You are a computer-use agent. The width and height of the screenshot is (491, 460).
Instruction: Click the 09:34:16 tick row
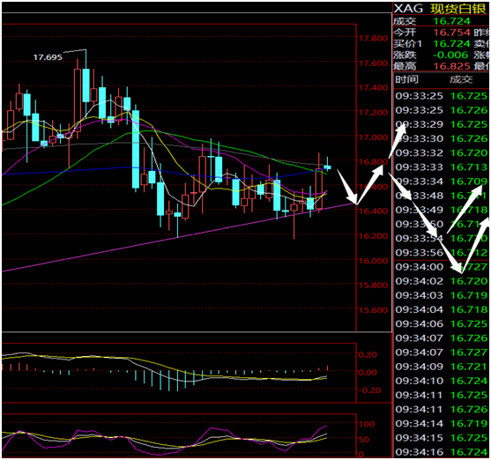coord(442,452)
